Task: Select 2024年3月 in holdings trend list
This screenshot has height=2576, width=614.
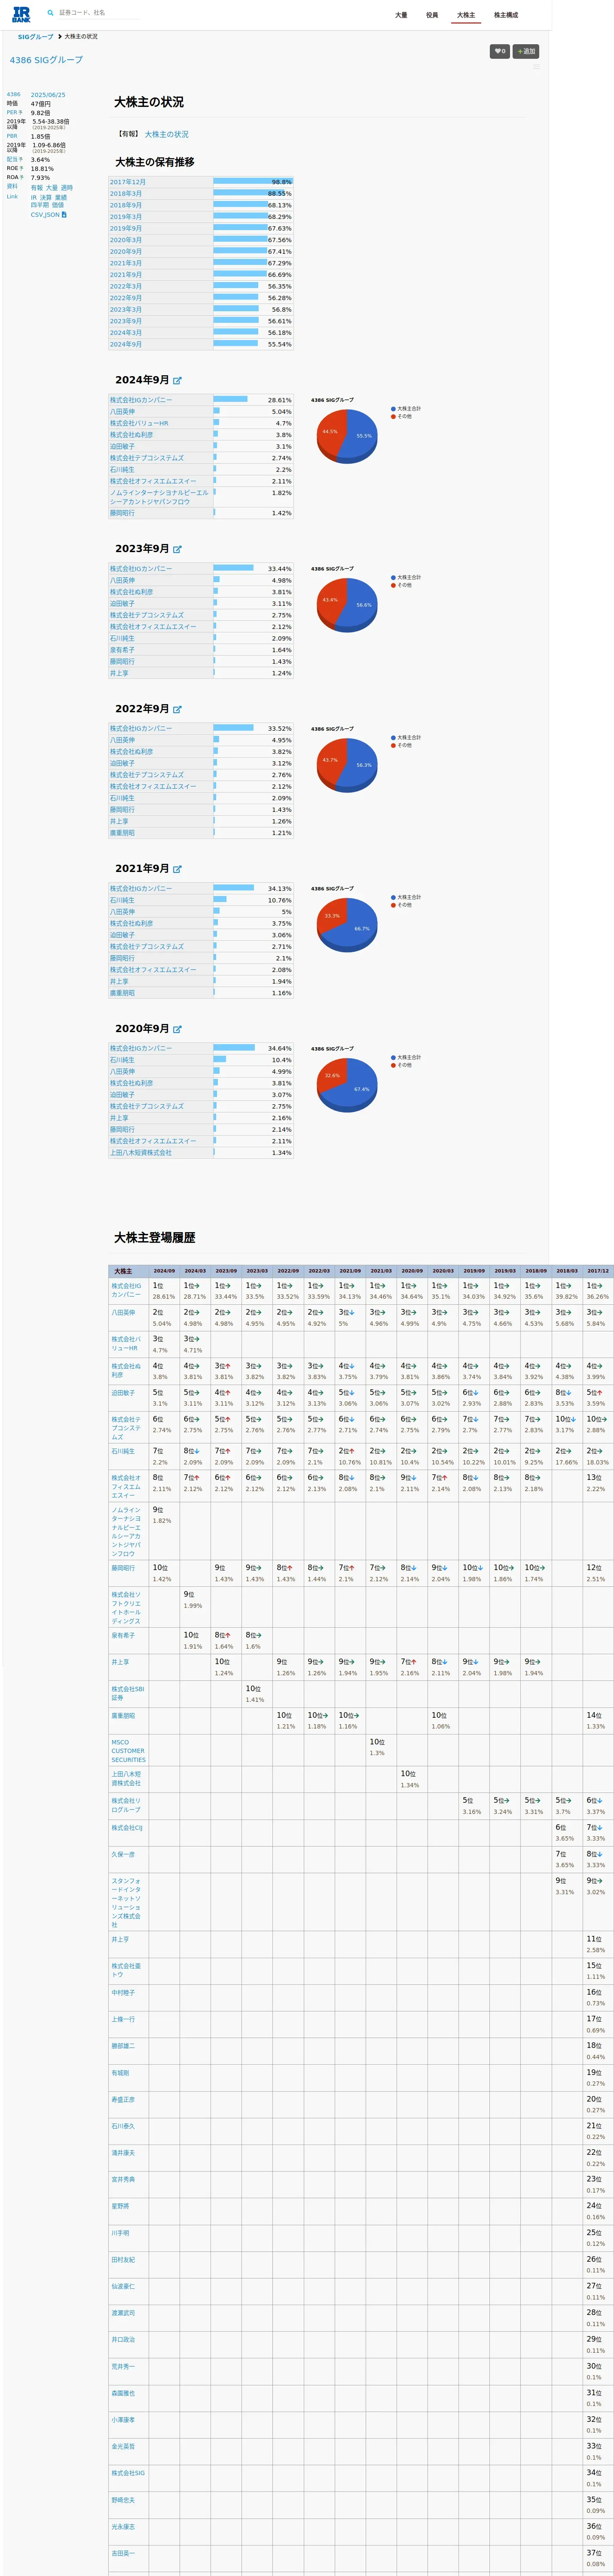Action: (126, 333)
